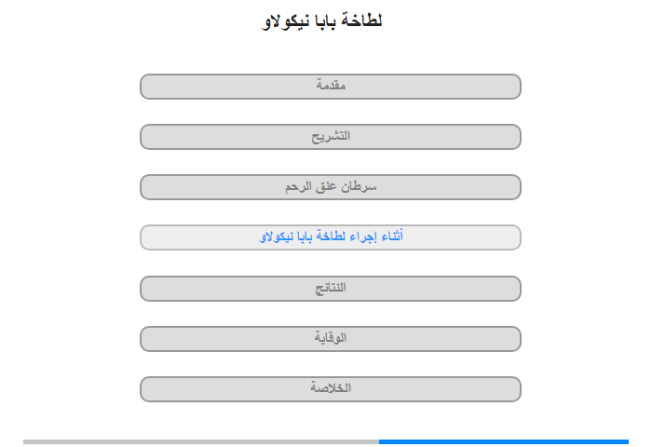Image resolution: width=652 pixels, height=447 pixels.
Task: Navigate to the Prevention chapter الوقاية
Action: pos(330,339)
